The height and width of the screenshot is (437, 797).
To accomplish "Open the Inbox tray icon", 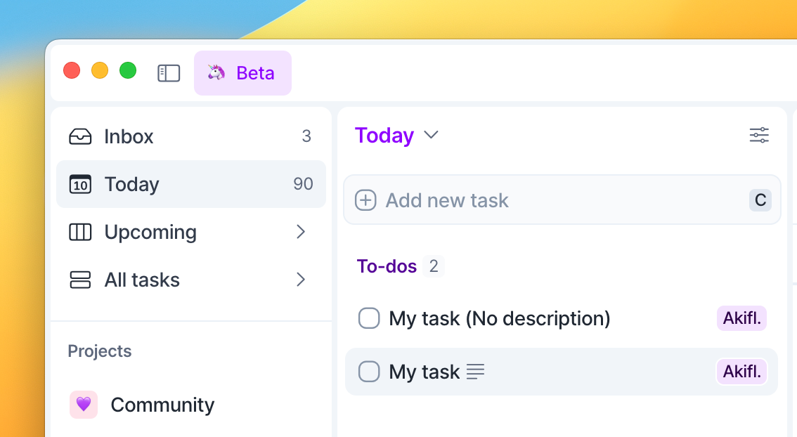I will (x=80, y=136).
